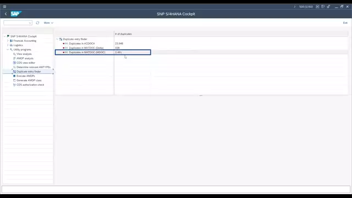The height and width of the screenshot is (198, 352).
Task: Click the Duplicate entry finder icon in results tree
Action: click(61, 39)
